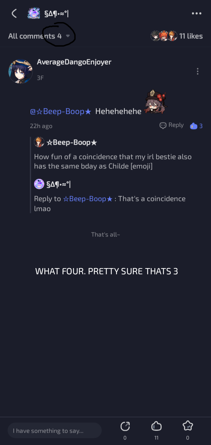The image size is (211, 445).
Task: Tap the @☆Beep-Boop★ mention link
Action: (61, 111)
